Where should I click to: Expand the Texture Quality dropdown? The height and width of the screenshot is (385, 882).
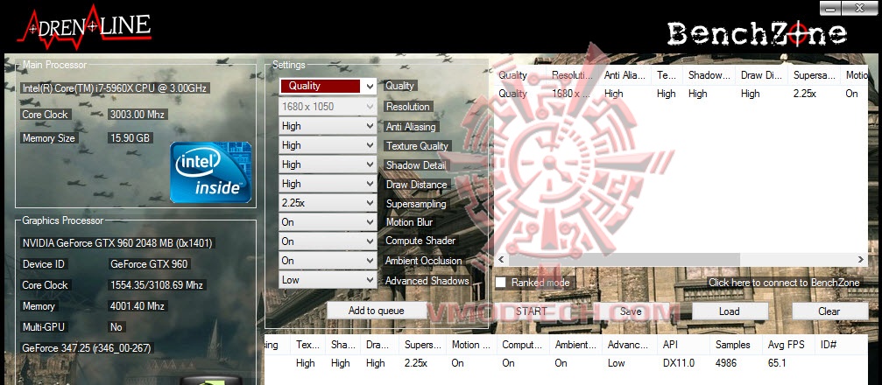pos(328,145)
